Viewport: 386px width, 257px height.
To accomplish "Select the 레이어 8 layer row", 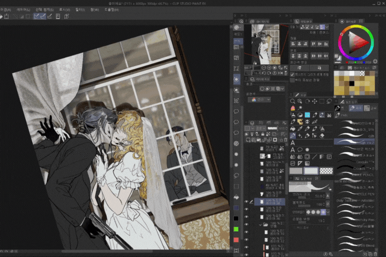I will (x=270, y=163).
